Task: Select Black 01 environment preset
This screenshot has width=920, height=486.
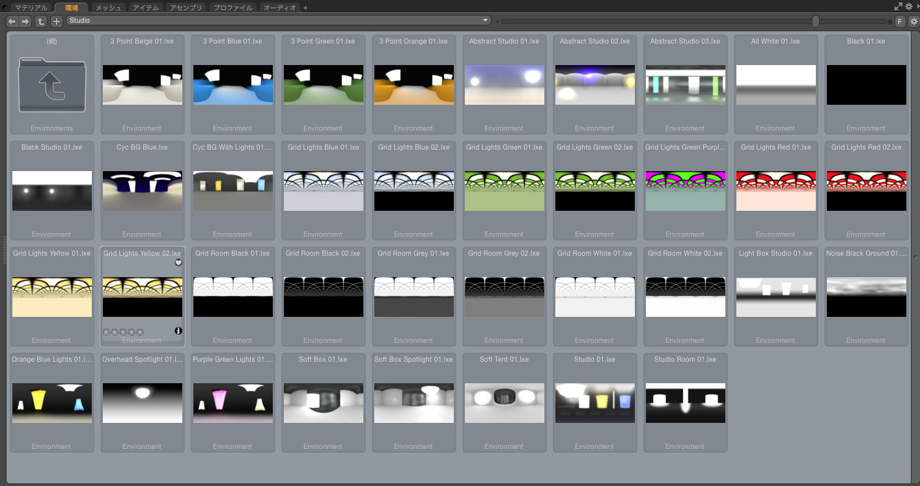Action: tap(866, 85)
